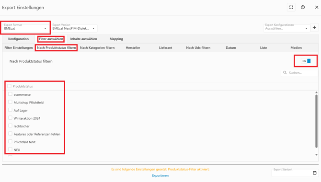The width and height of the screenshot is (321, 182).
Task: Check the Winteraktion 2024 checkbox
Action: point(10,118)
